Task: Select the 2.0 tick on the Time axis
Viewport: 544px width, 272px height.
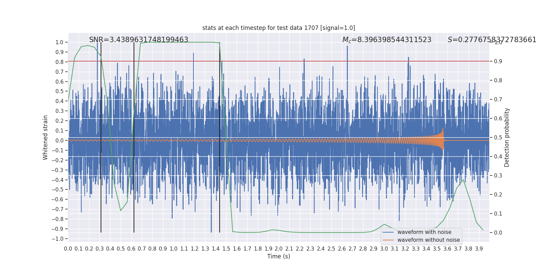Action: pyautogui.click(x=279, y=249)
